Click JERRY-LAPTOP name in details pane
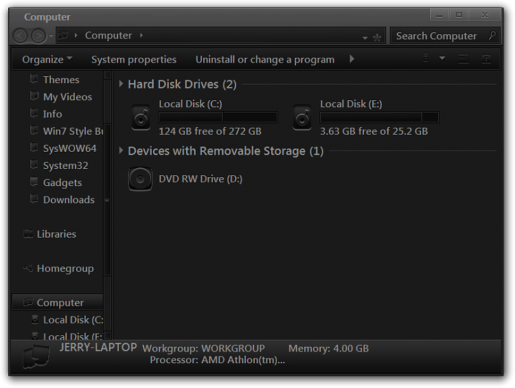This screenshot has width=515, height=388. pos(98,347)
